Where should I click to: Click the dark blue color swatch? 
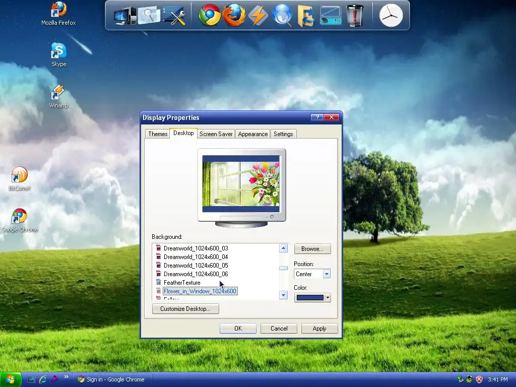click(310, 297)
